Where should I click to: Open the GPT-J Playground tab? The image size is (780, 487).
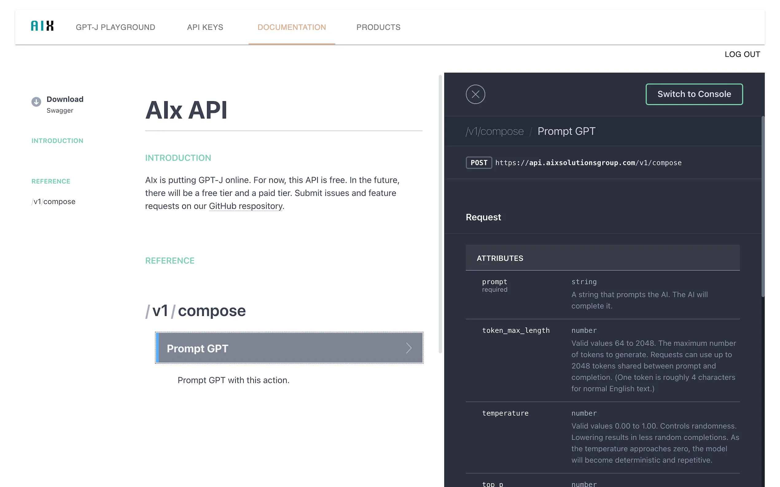point(115,27)
